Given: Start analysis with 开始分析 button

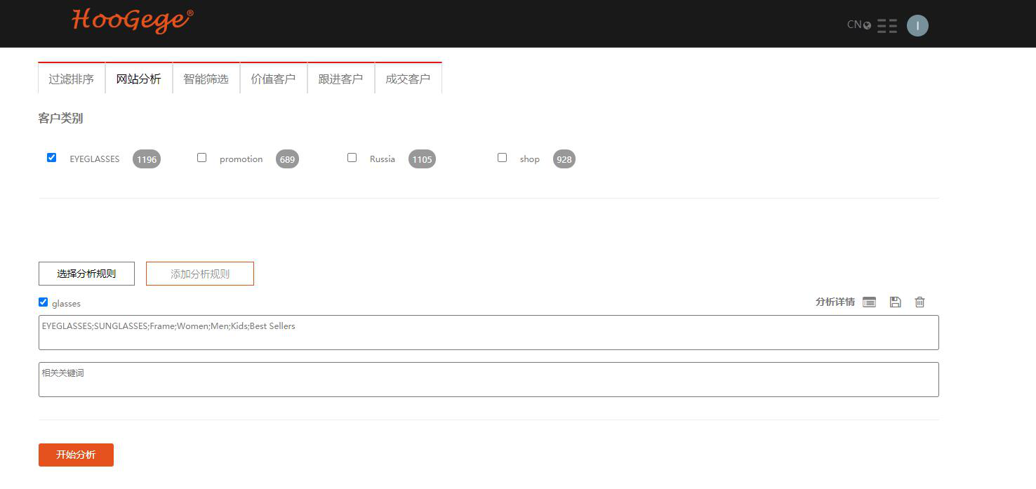Looking at the screenshot, I should (76, 455).
